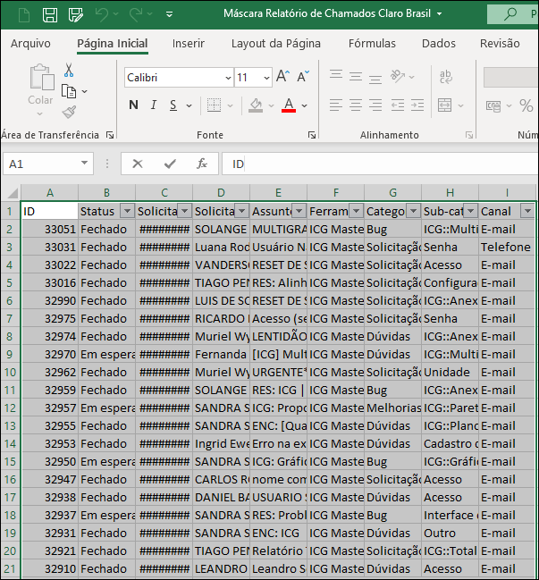Expand the underline style arrow
The height and width of the screenshot is (580, 539).
click(189, 105)
